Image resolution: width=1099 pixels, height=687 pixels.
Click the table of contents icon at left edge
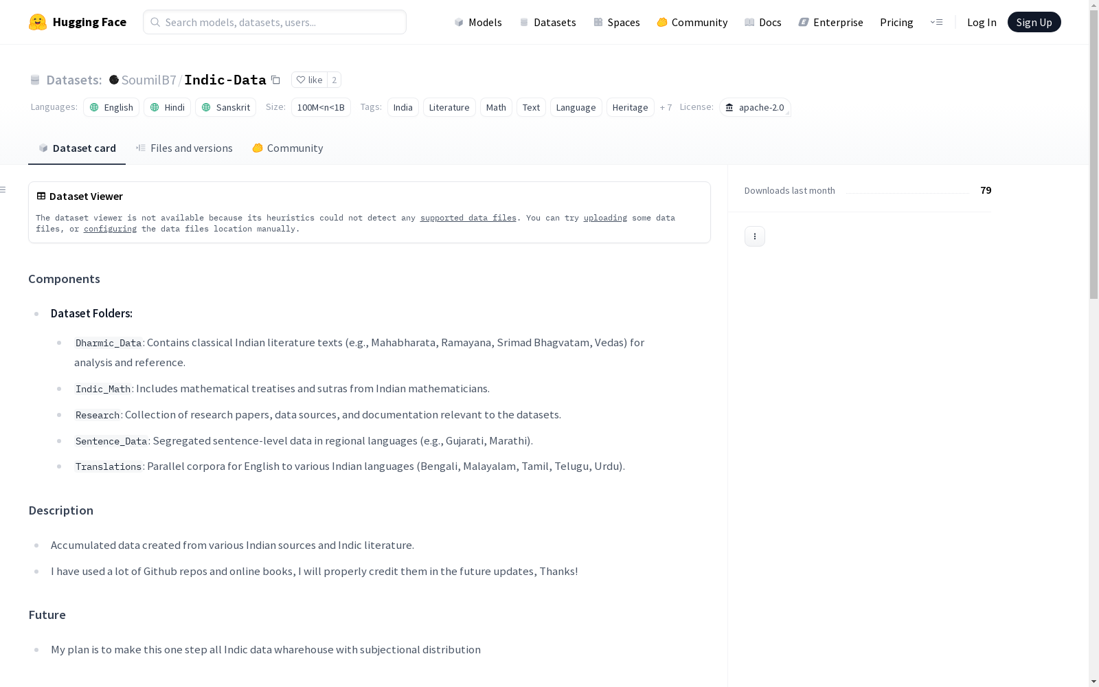click(3, 190)
